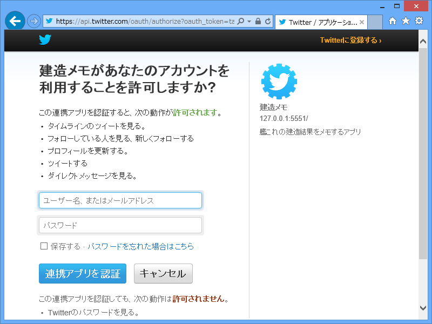Click the ダイレクトメッセージを見る。 list item
This screenshot has width=432, height=324.
[92, 176]
